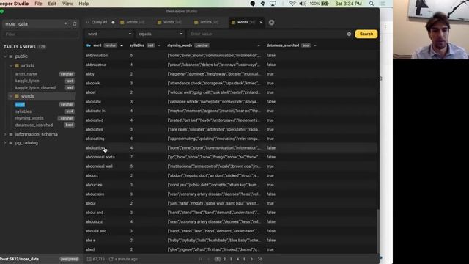Click the 67,716 row count text
Image resolution: width=469 pixels, height=264 pixels.
[x=98, y=259]
